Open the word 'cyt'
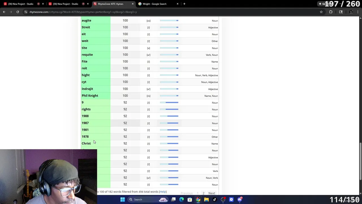362x204 pixels. [x=84, y=82]
